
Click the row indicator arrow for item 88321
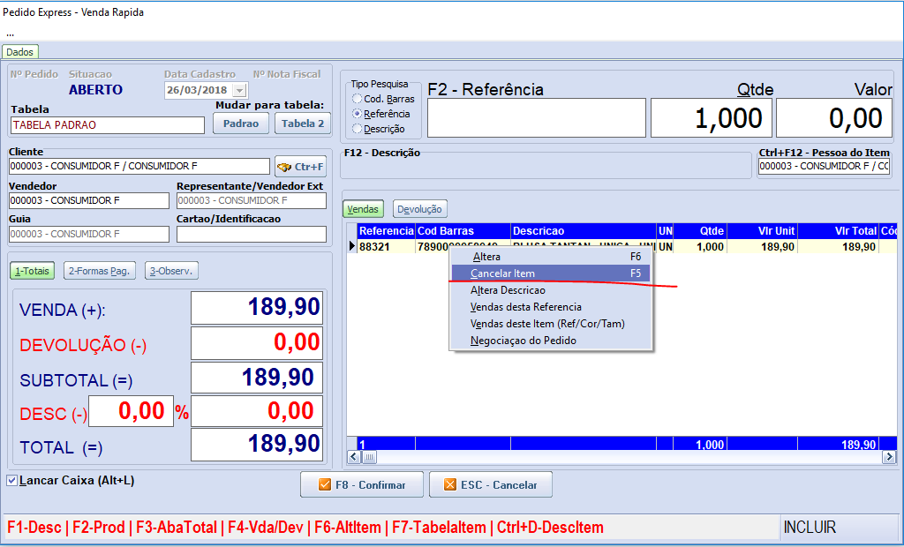point(352,247)
